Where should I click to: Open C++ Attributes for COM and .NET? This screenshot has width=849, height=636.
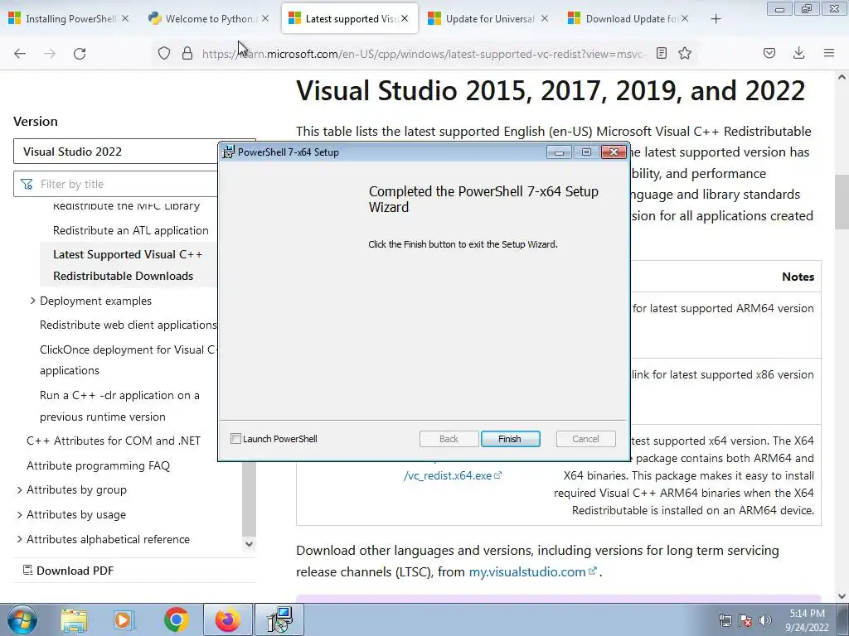(x=113, y=441)
